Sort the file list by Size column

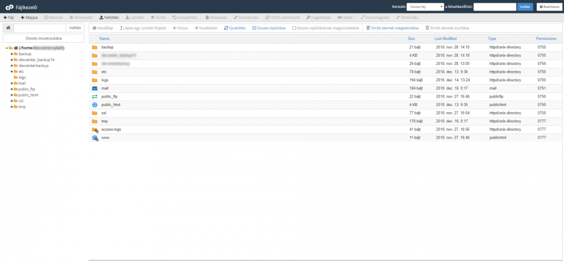coord(411,38)
